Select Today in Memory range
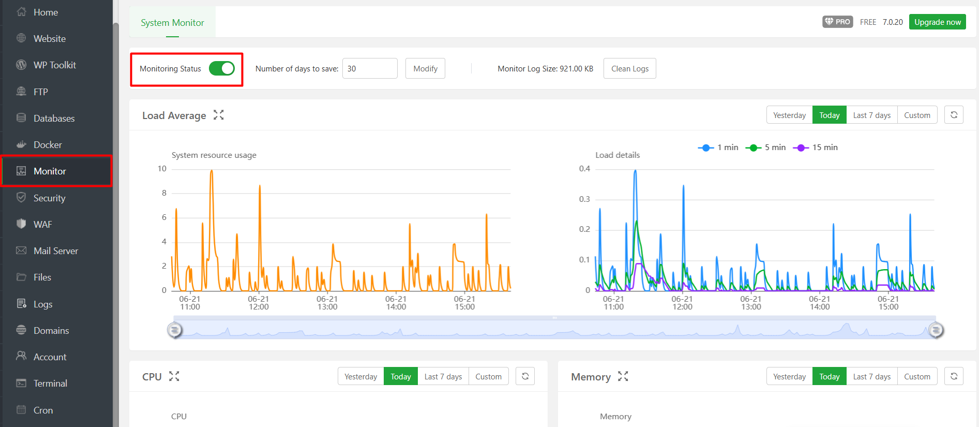This screenshot has width=979, height=427. click(x=829, y=376)
